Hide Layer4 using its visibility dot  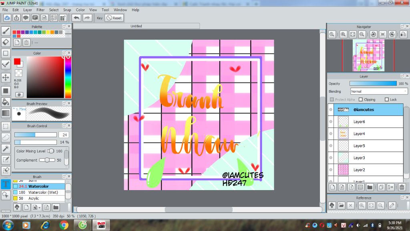331,134
